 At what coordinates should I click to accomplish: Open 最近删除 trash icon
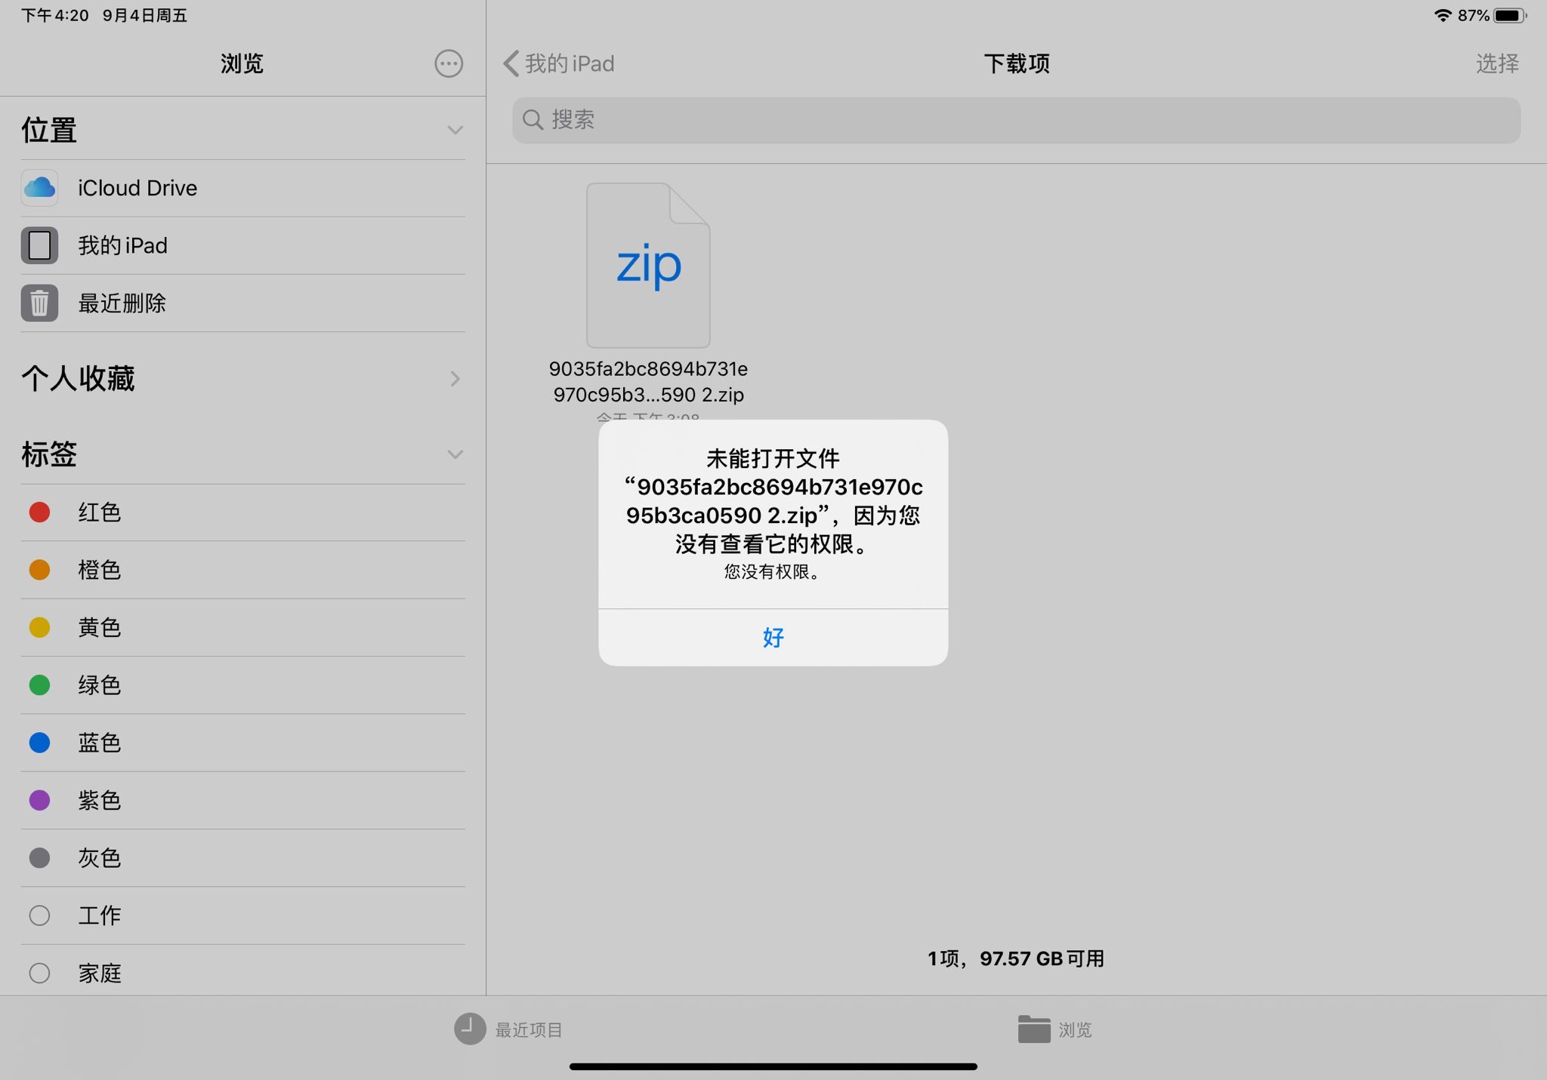pos(39,303)
